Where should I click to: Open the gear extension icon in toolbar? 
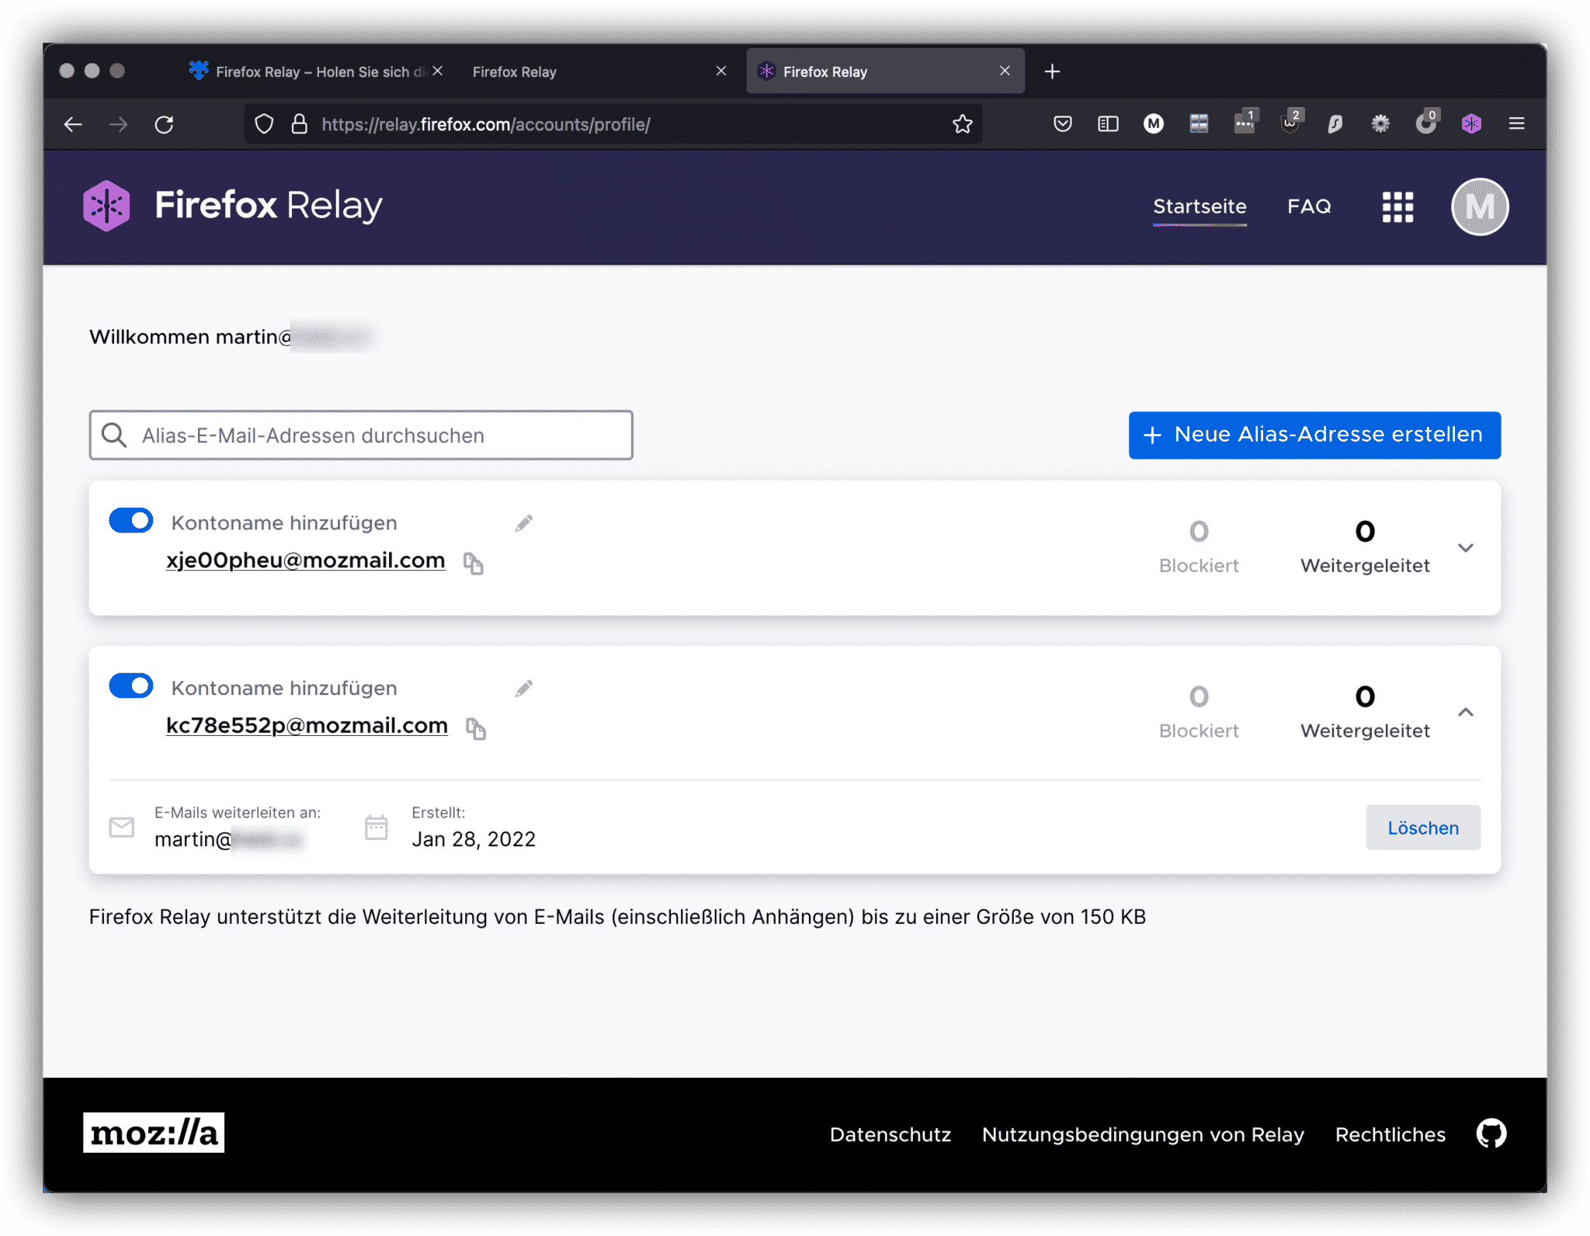click(1380, 123)
